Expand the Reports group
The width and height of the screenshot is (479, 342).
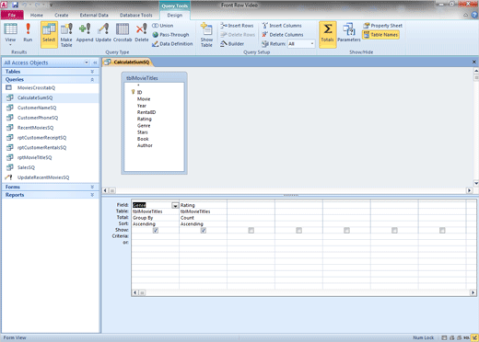point(51,195)
